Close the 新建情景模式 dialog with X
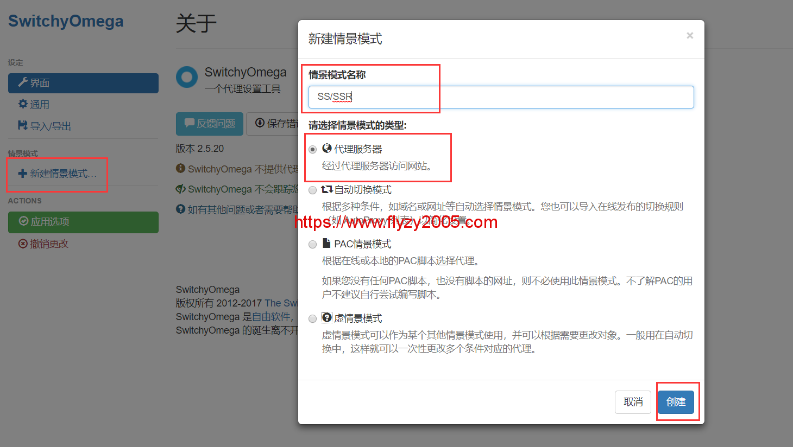This screenshot has height=447, width=793. tap(690, 36)
